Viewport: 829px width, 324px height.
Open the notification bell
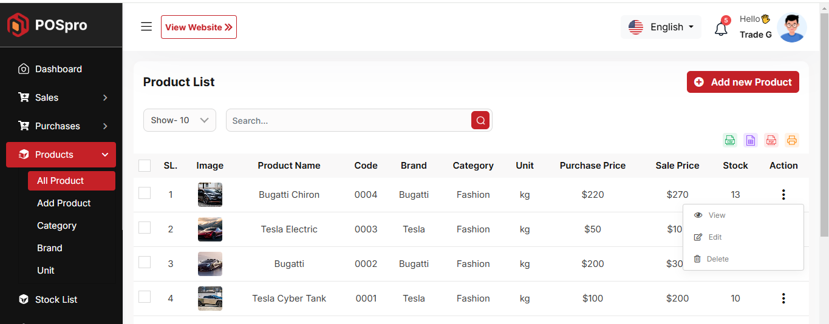pyautogui.click(x=721, y=29)
